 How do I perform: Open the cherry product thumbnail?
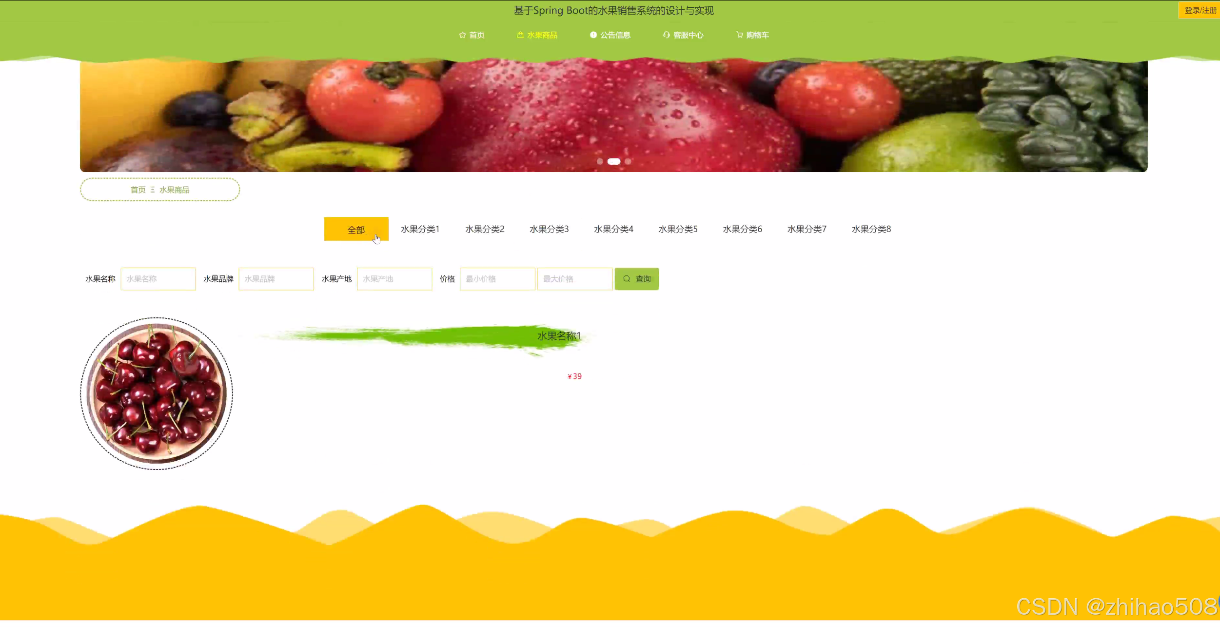[157, 393]
